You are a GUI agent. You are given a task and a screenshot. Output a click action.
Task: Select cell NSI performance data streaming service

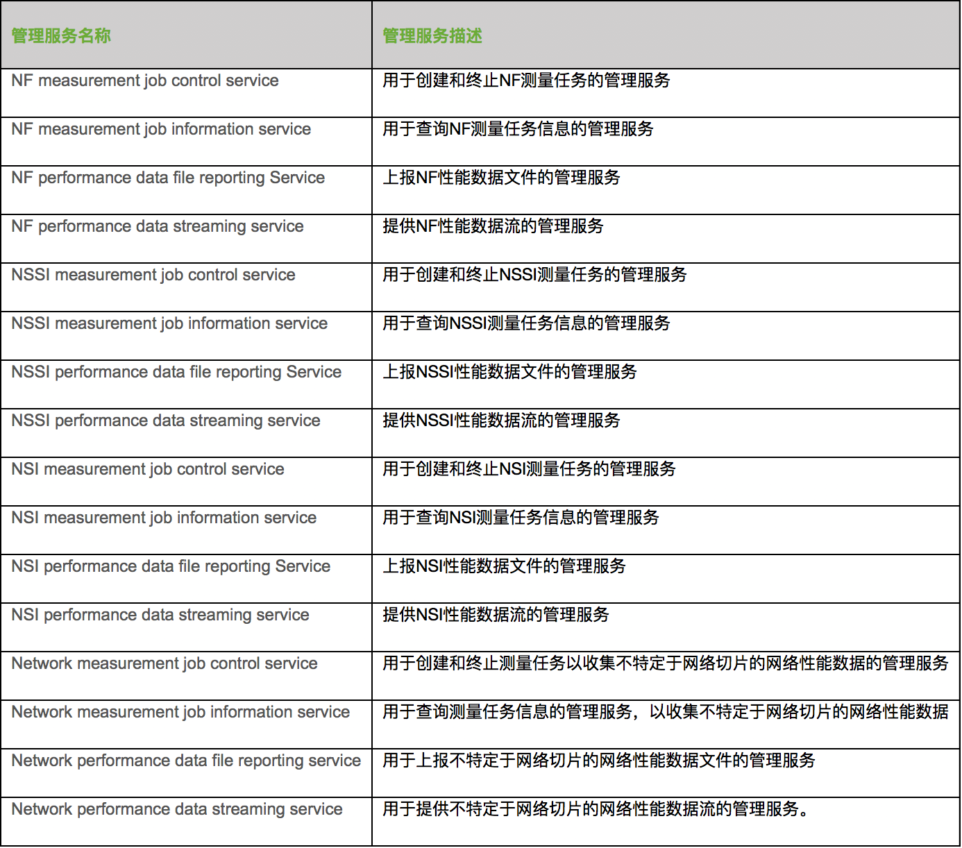(186, 627)
